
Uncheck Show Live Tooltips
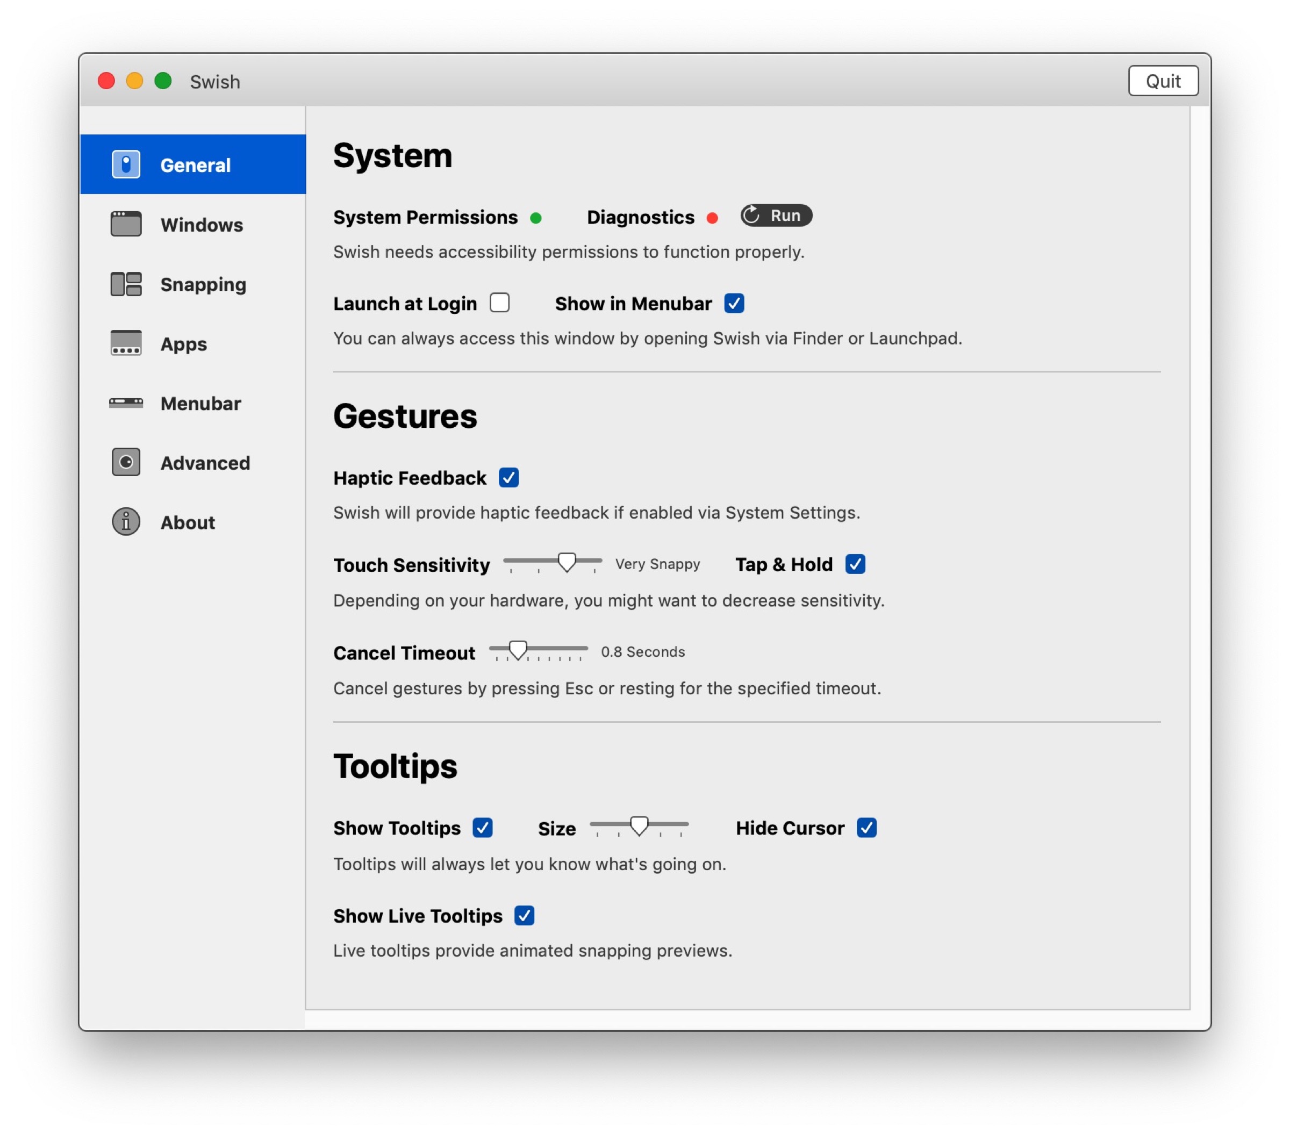tap(524, 915)
